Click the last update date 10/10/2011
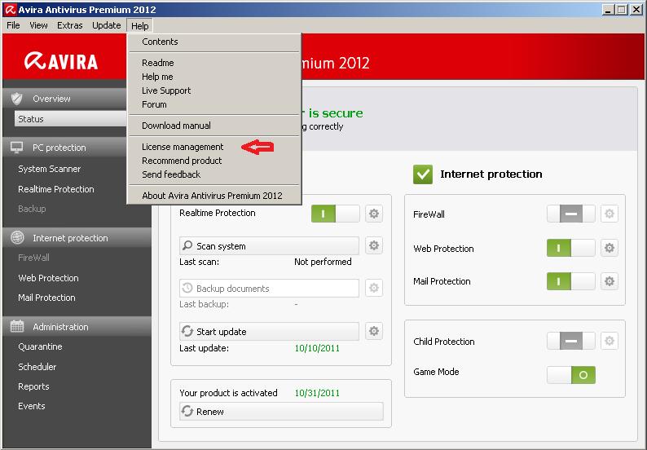The width and height of the screenshot is (647, 450). coord(317,348)
